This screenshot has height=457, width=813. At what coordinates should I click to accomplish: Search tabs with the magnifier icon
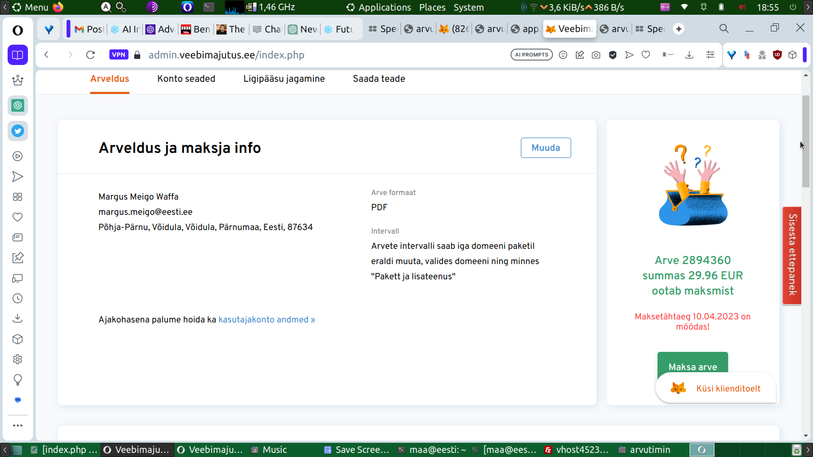[724, 29]
